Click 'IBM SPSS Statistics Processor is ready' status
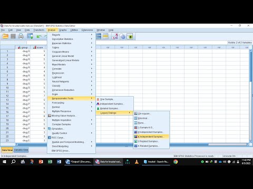The image size is (253, 189). 193,156
